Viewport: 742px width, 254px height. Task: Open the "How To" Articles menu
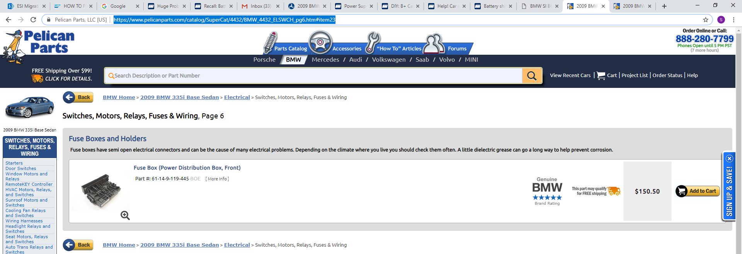tap(399, 49)
